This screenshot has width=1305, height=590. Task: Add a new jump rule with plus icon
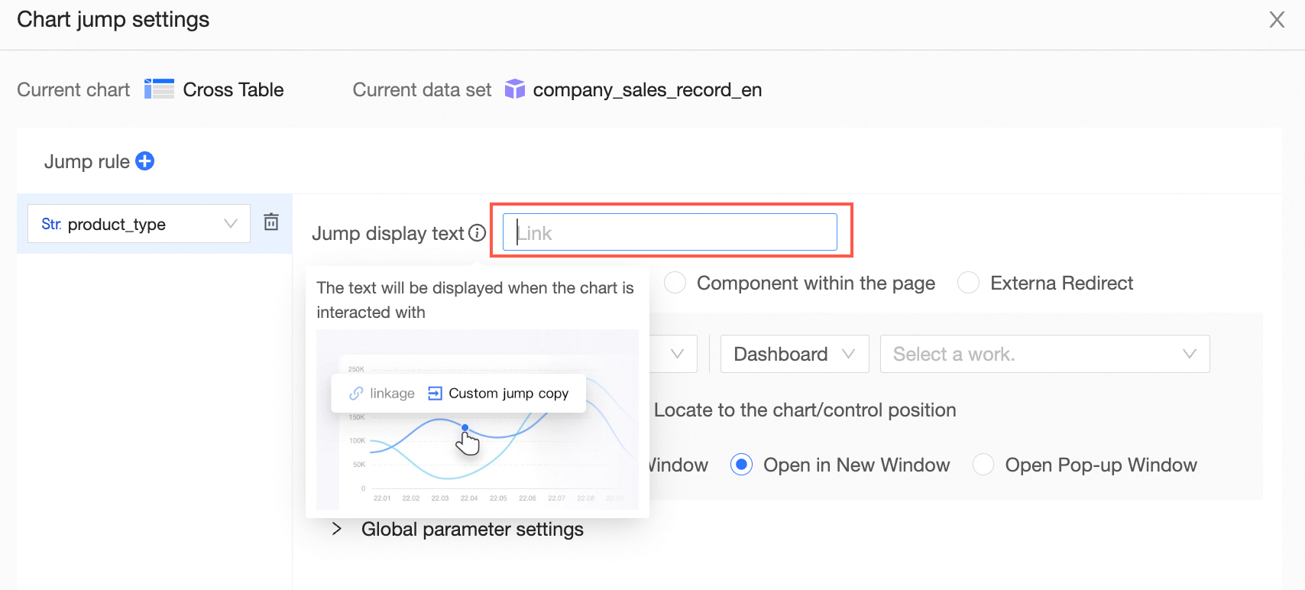(x=144, y=161)
